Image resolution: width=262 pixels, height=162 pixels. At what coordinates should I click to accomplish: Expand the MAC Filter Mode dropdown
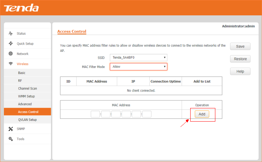click(139, 67)
